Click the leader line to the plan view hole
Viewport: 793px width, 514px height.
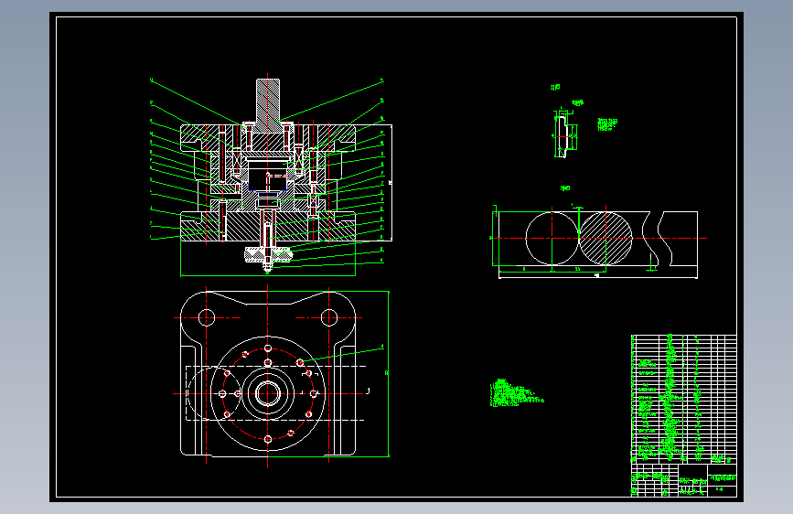[342, 354]
